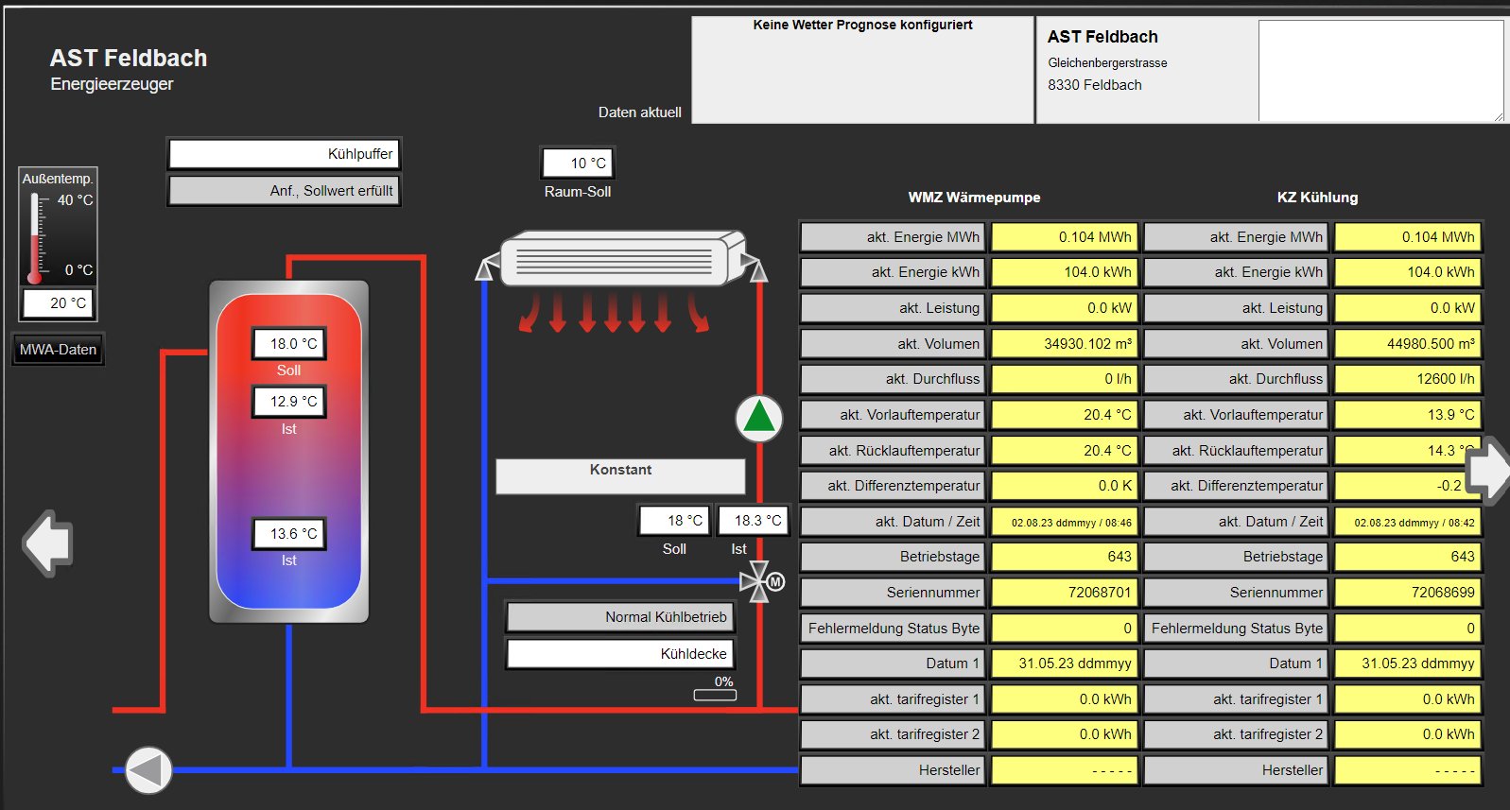This screenshot has height=810, width=1510.
Task: Click the buffer Soll 18.0 °C field
Action: (x=289, y=344)
